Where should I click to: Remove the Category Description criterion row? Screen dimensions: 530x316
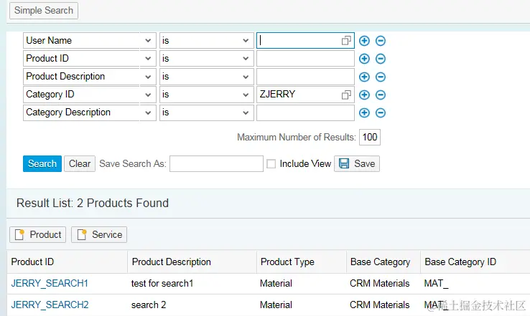pyautogui.click(x=381, y=112)
